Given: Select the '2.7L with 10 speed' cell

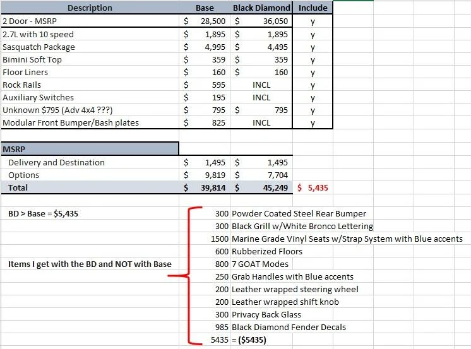Looking at the screenshot, I should coord(90,34).
